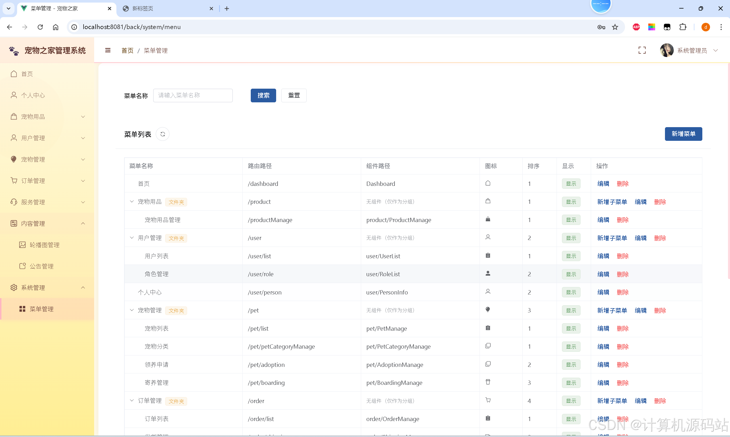Click the copy icon in 宠物分类 row
Image resolution: width=730 pixels, height=437 pixels.
[x=488, y=346]
